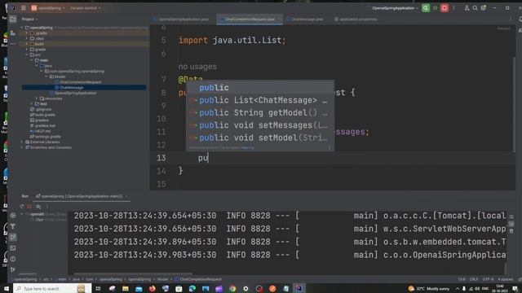Open Windows Start menu
This screenshot has height=293, width=522.
click(x=7, y=289)
